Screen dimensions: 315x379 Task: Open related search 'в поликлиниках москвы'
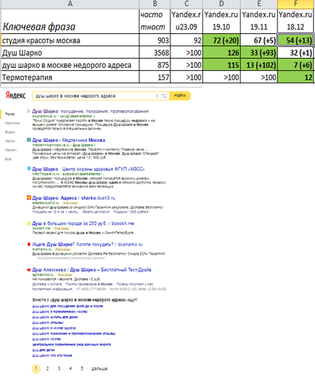(60, 312)
